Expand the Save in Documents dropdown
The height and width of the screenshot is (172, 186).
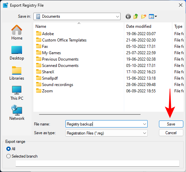pos(77,16)
